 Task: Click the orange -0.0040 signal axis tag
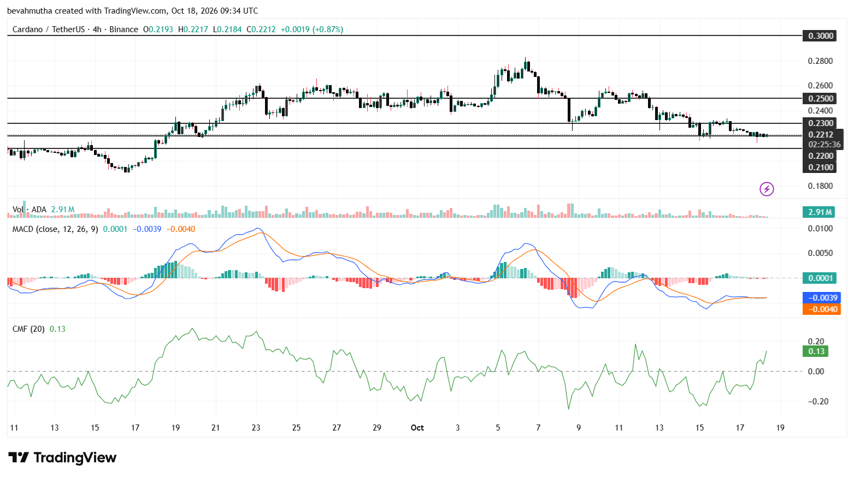coord(821,309)
